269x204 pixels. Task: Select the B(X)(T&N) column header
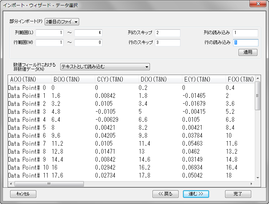pyautogui.click(x=73, y=79)
